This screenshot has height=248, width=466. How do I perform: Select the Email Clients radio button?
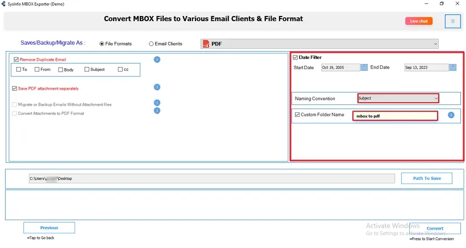tap(151, 44)
